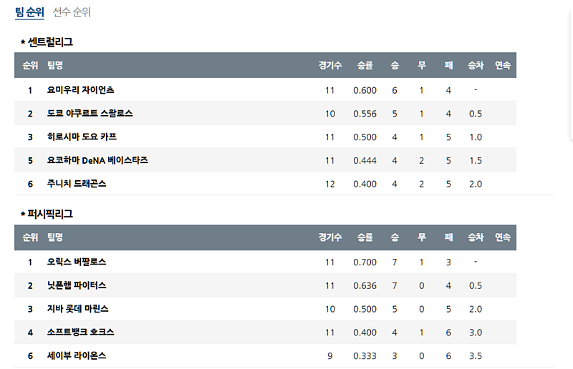Switch to the 팀 순위 tab

pos(29,12)
